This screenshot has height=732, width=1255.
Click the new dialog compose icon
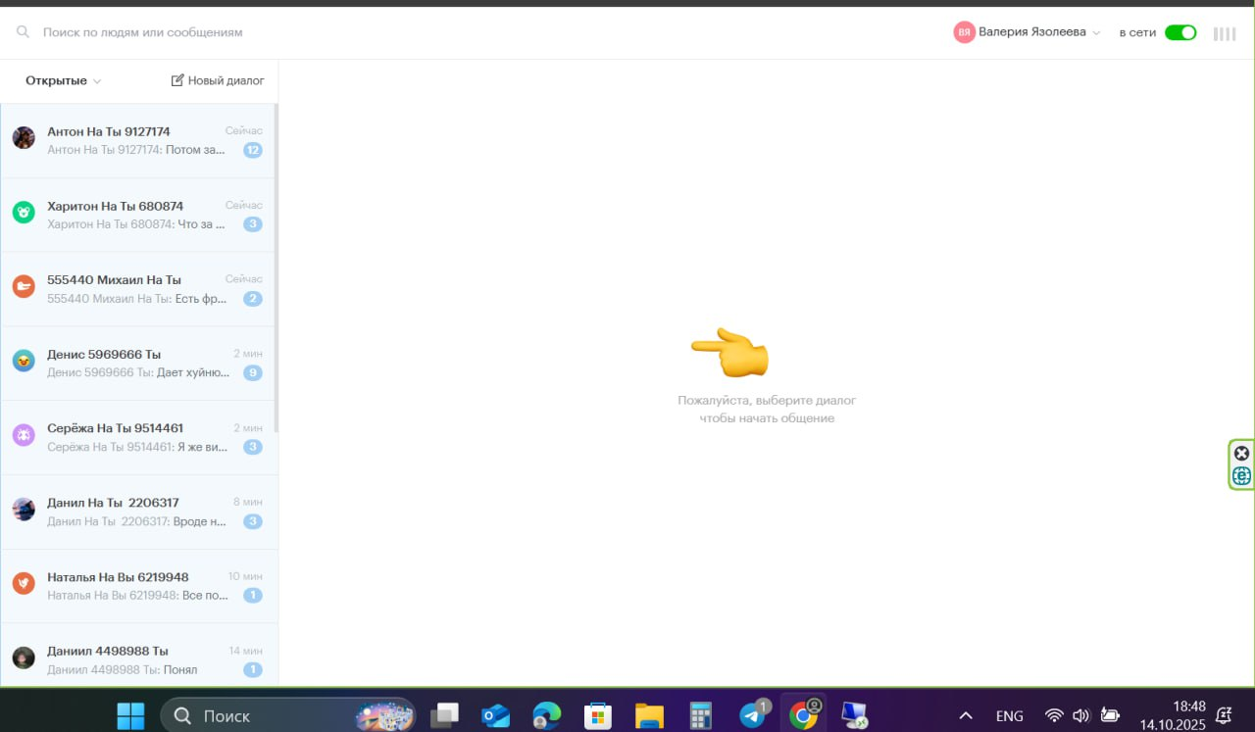click(x=177, y=80)
